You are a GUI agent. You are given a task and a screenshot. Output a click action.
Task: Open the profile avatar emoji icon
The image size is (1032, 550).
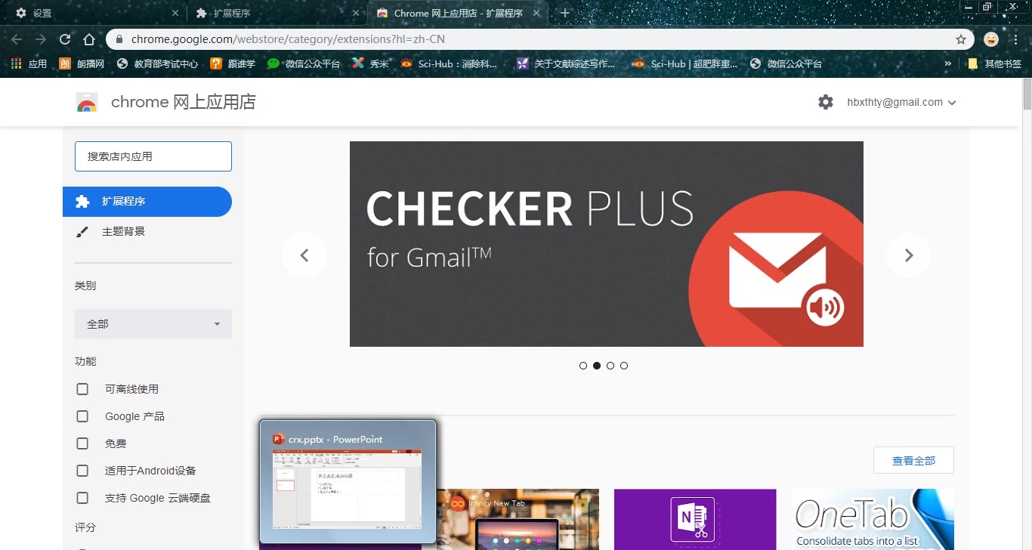click(x=991, y=39)
